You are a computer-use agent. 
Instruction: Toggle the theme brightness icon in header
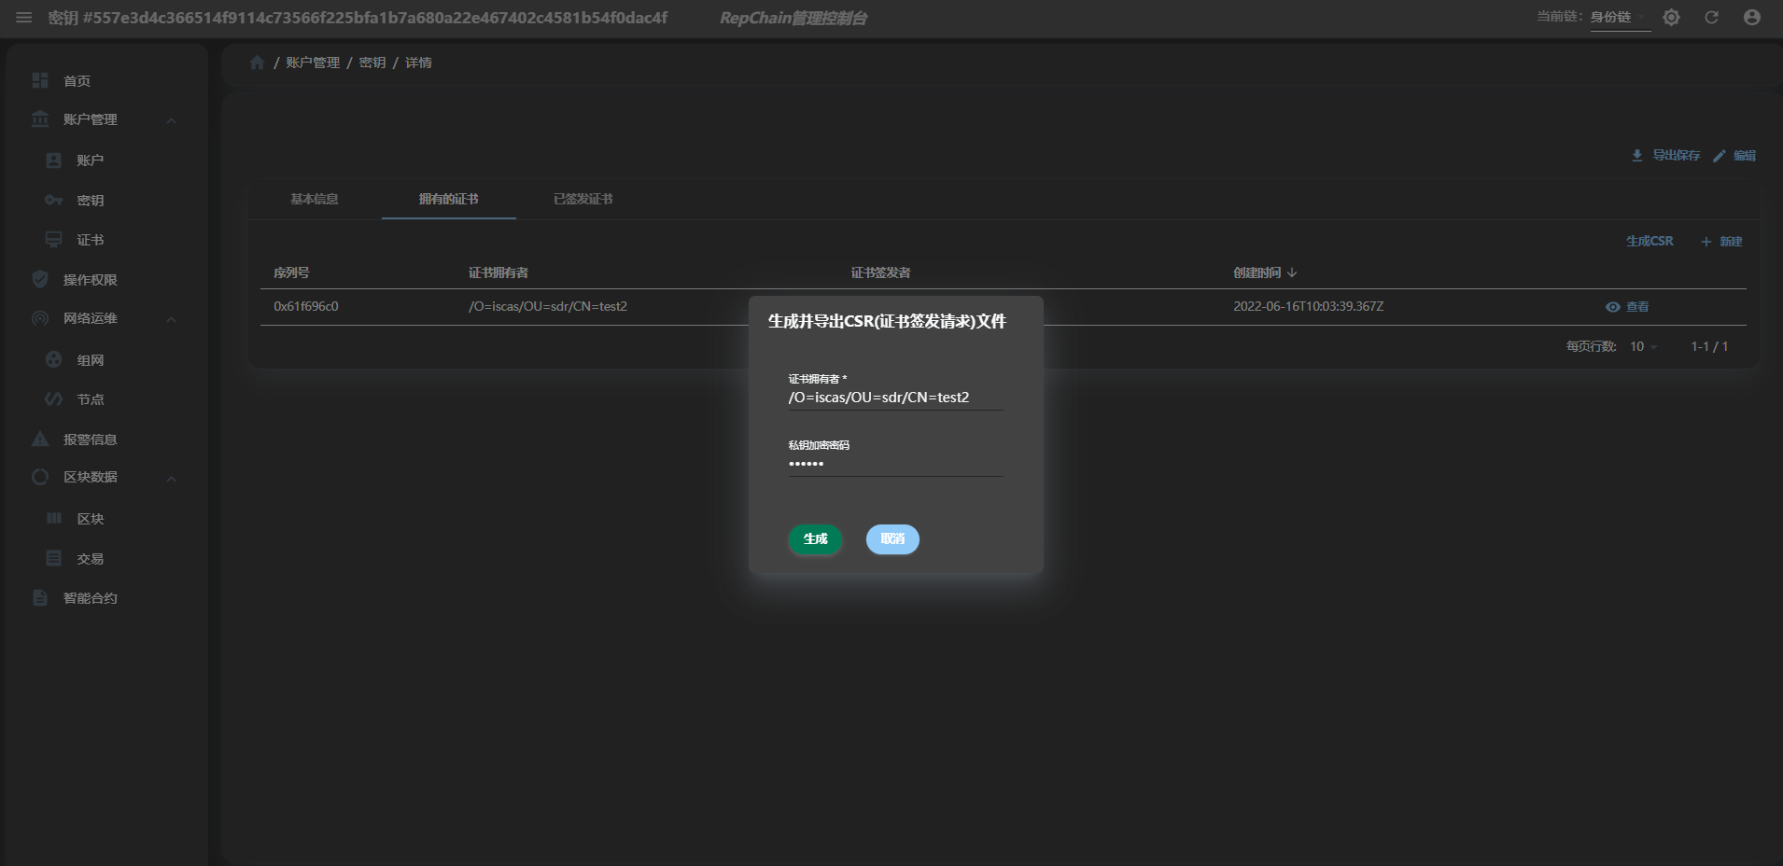pos(1671,18)
